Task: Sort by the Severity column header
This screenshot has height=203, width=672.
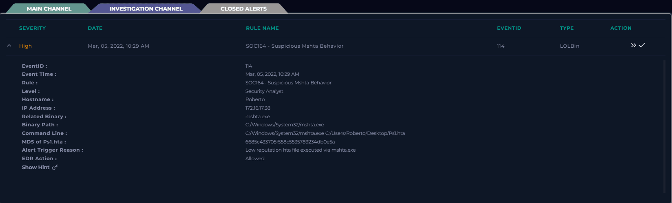Action: pos(32,28)
